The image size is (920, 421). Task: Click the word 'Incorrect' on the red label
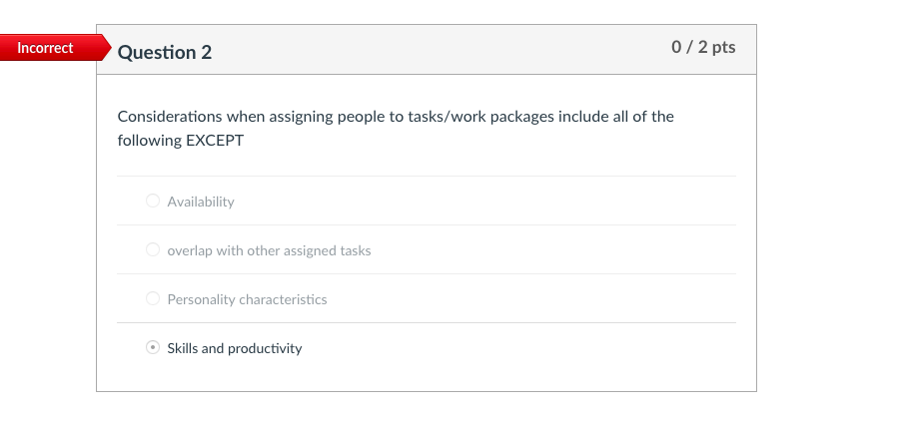[x=45, y=48]
